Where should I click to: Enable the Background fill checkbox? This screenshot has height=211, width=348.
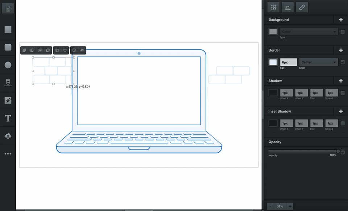343,32
